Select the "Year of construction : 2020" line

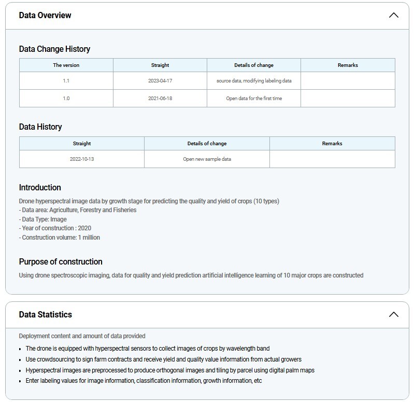coord(55,228)
